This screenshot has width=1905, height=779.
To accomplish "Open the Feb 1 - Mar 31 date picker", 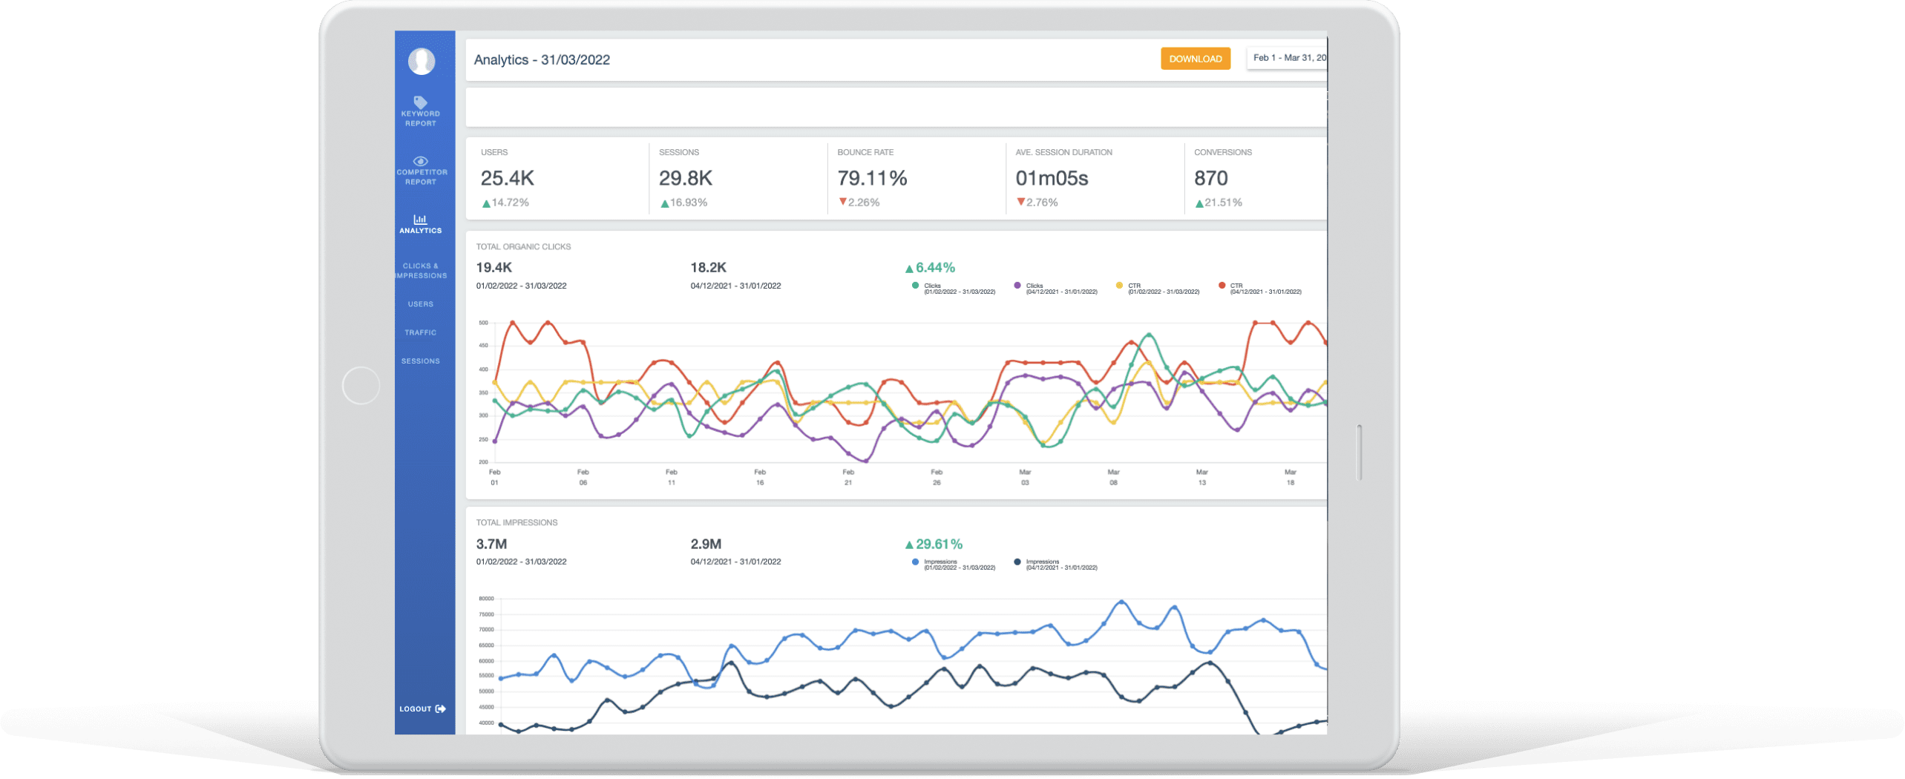I will click(1287, 58).
